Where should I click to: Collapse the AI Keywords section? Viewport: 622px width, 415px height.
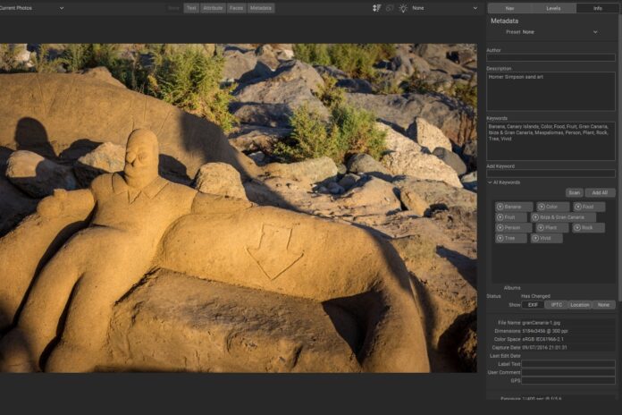(x=490, y=182)
